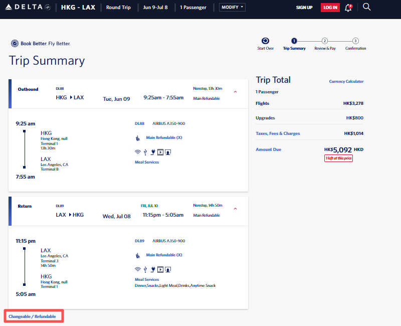Open the notifications bell
401x326 pixels.
tap(348, 8)
